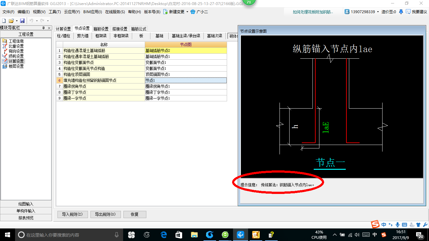Click the 导出规则(O) button

pyautogui.click(x=105, y=215)
